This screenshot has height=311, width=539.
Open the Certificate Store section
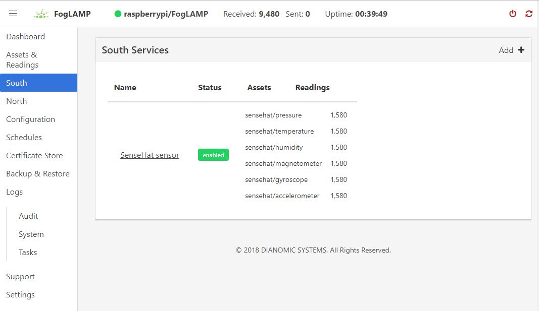point(34,155)
